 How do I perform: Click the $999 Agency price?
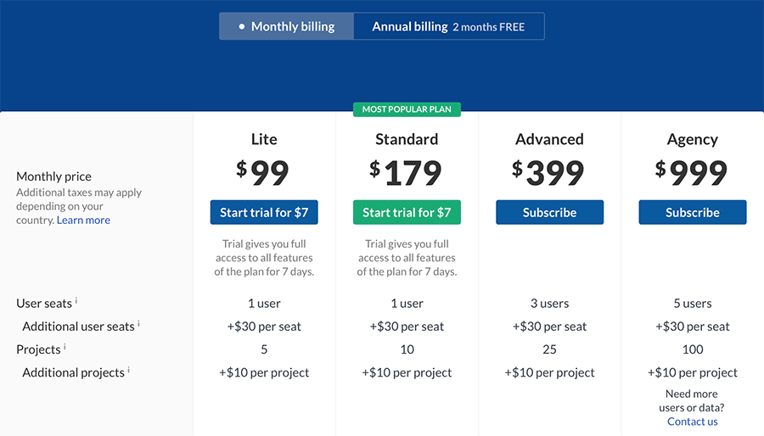[x=693, y=173]
